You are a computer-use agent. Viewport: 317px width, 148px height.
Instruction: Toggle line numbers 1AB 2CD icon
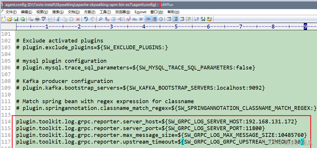(x=154, y=19)
